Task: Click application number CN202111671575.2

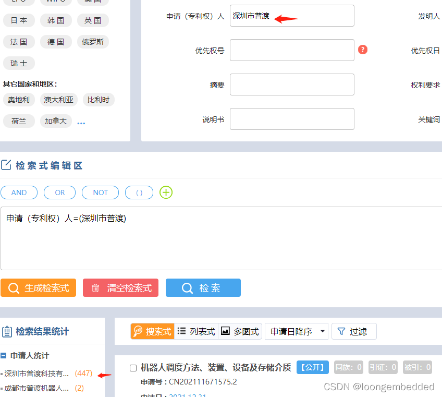Action: [203, 382]
